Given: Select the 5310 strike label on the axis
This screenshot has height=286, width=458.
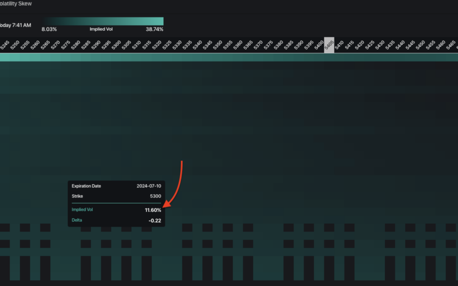Looking at the screenshot, I should [137, 45].
